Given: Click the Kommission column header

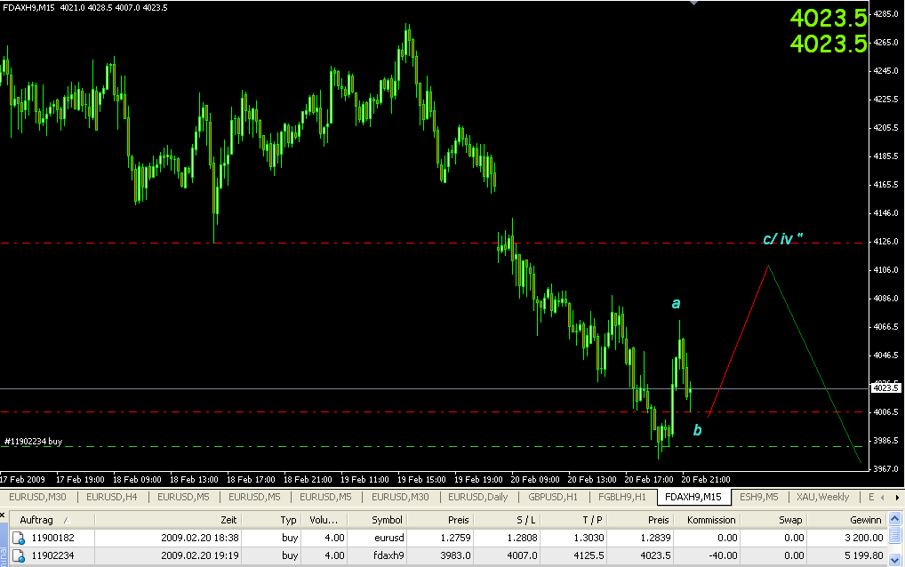Looking at the screenshot, I should coord(709,519).
